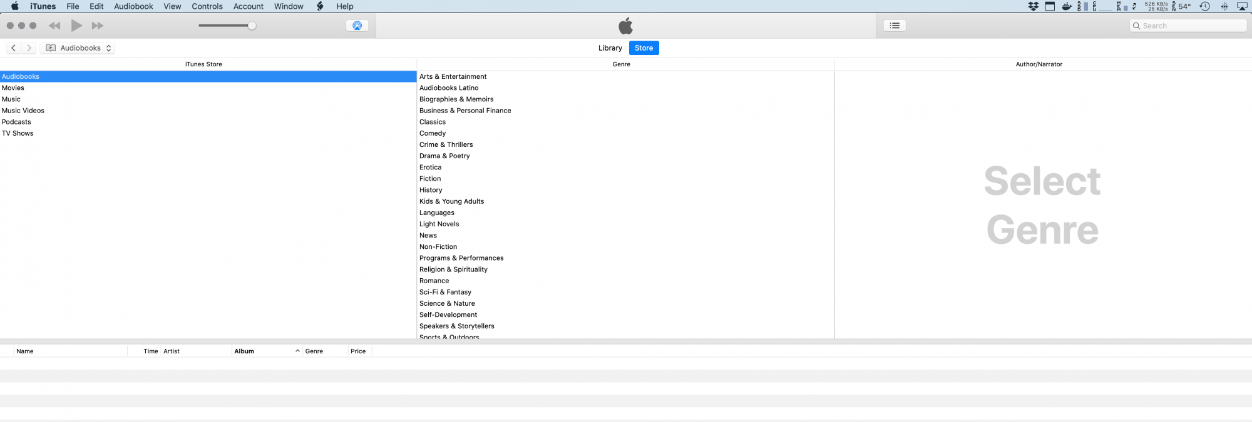Screen dimensions: 1252x422
Task: Start playback with the Play button
Action: (76, 26)
